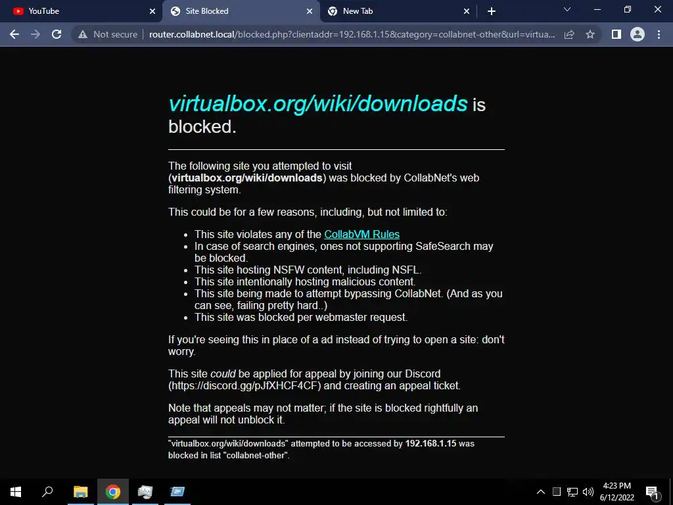Open network status in system tray
This screenshot has height=505, width=673.
coord(572,492)
